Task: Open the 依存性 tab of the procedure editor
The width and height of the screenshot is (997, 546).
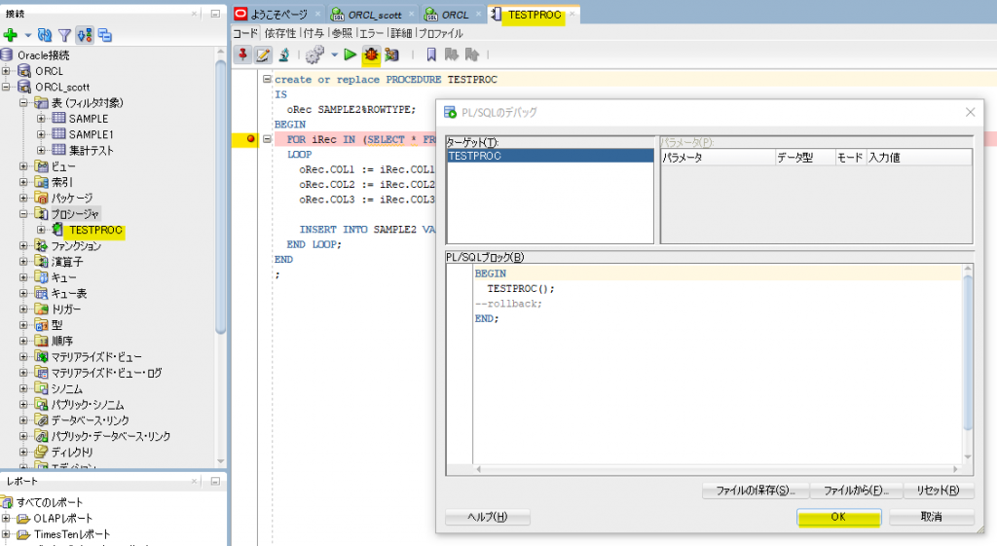Action: 279,33
